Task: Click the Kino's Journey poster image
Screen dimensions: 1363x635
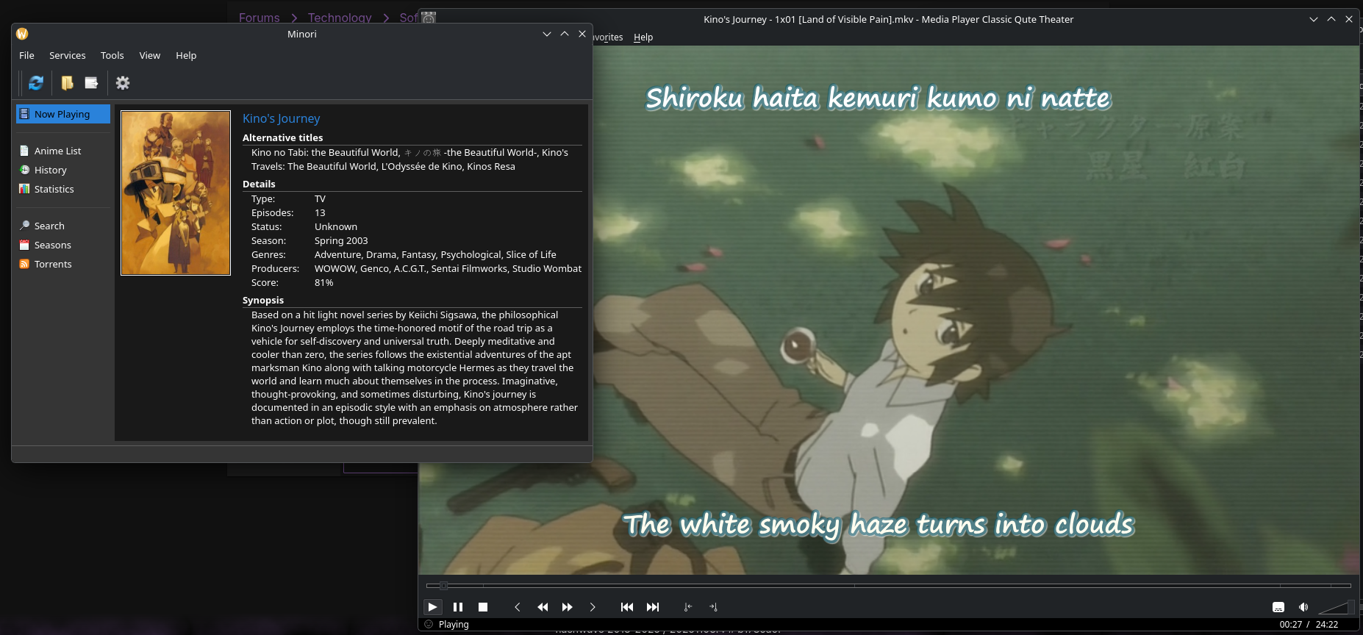Action: 176,193
